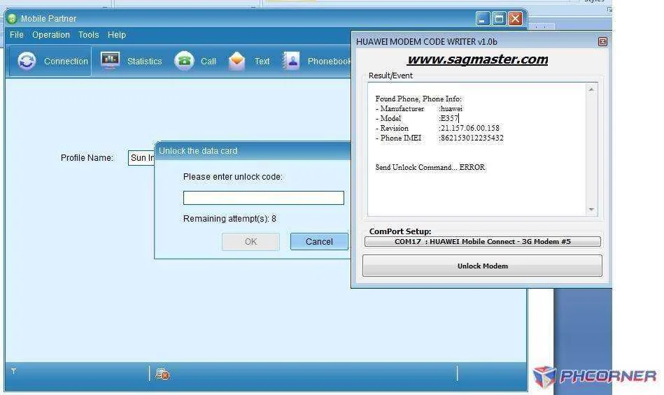Click the Profile Name field showing Sun
Image resolution: width=664 pixels, height=395 pixels.
pos(141,158)
